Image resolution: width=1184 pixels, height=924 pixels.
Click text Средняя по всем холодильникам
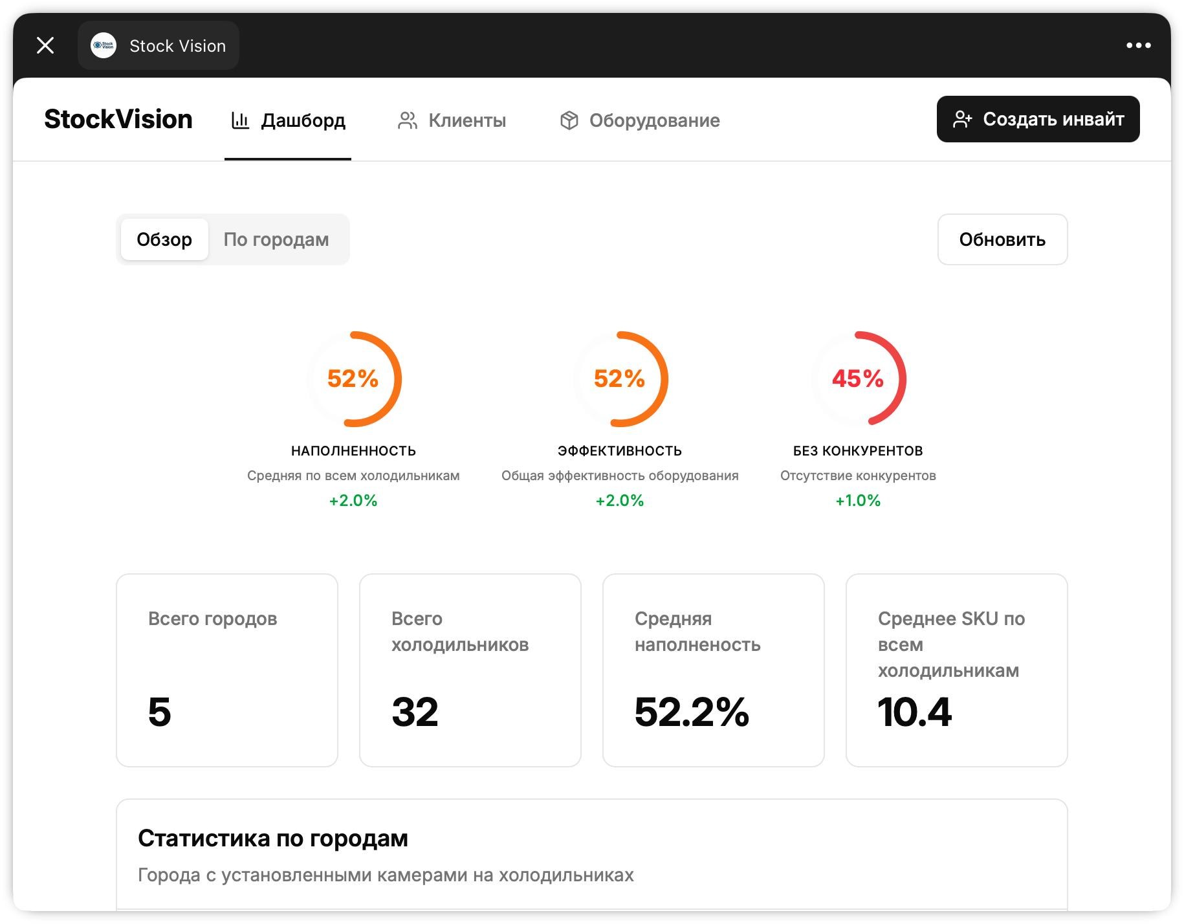pos(353,476)
